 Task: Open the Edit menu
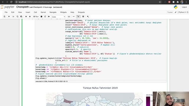point(13,12)
